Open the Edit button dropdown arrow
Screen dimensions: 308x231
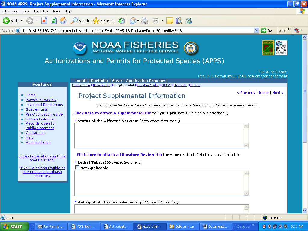(x=162, y=21)
